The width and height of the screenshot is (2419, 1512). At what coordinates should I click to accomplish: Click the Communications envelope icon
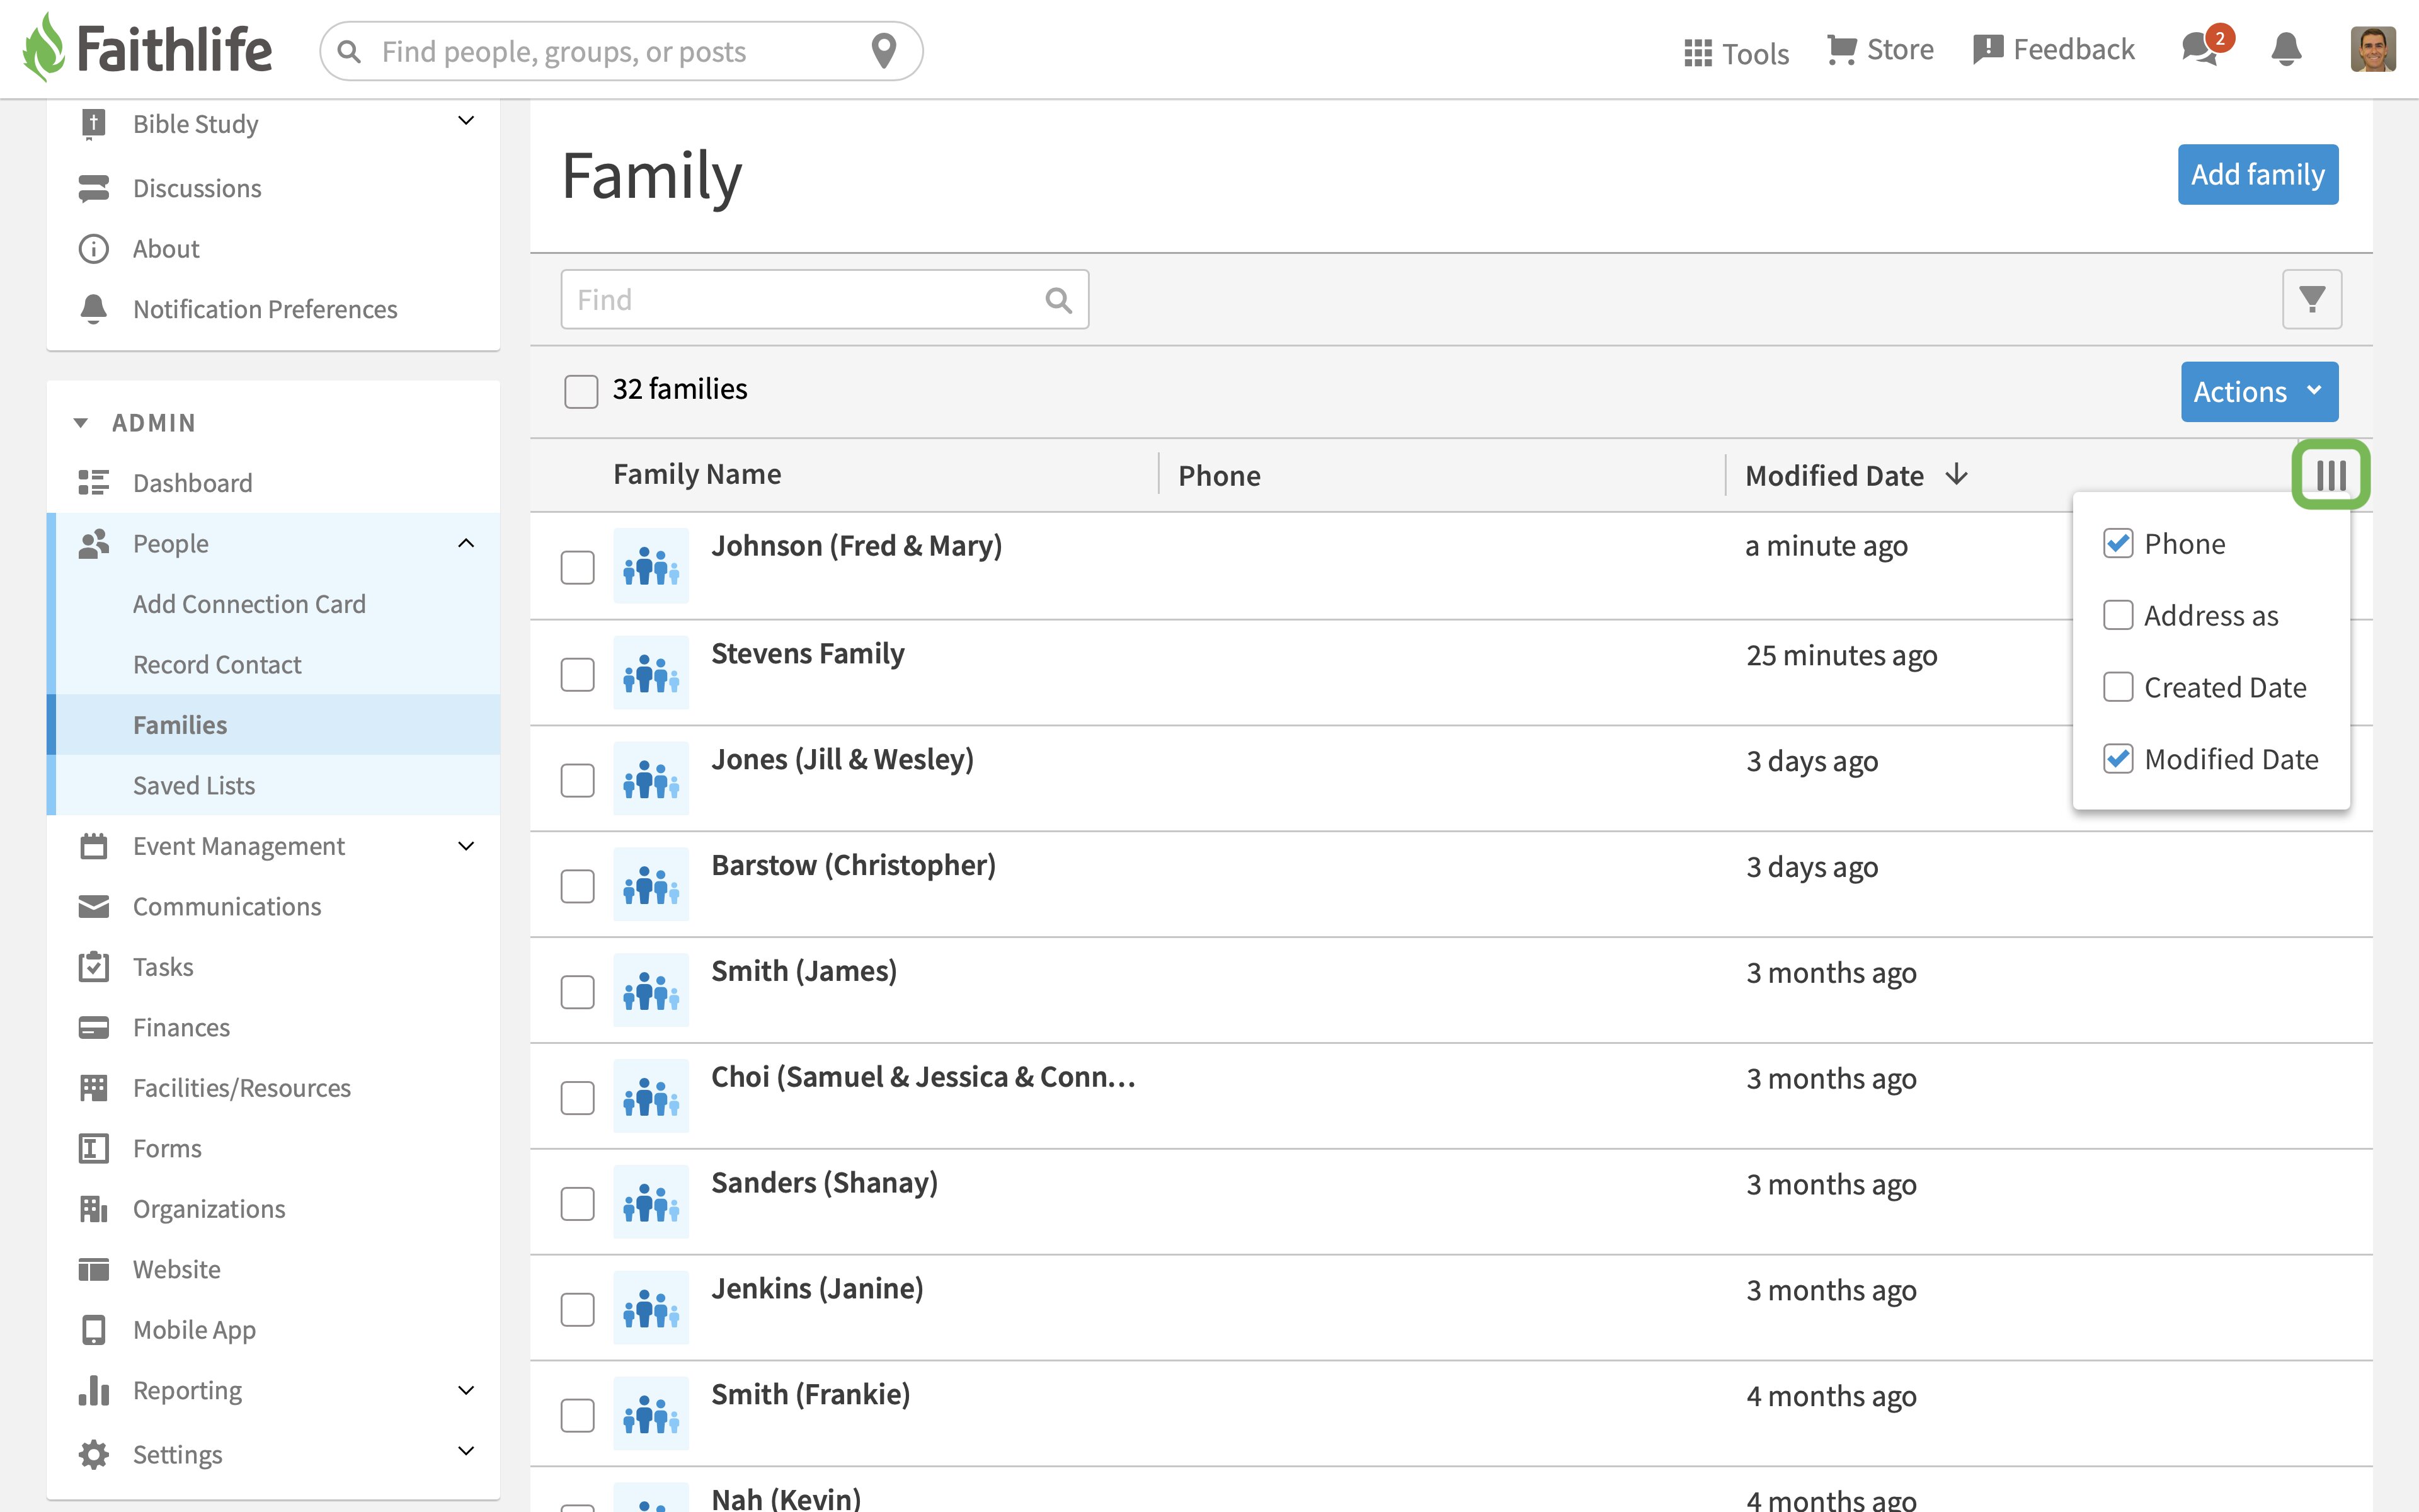tap(94, 906)
